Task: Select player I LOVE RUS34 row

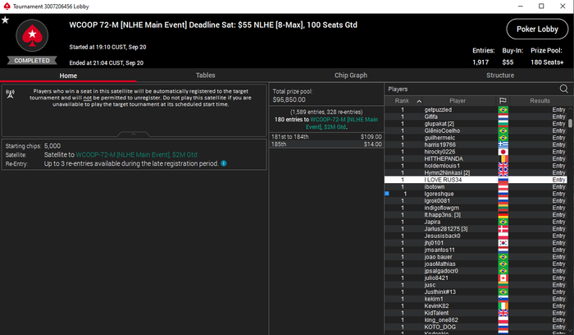Action: click(476, 180)
